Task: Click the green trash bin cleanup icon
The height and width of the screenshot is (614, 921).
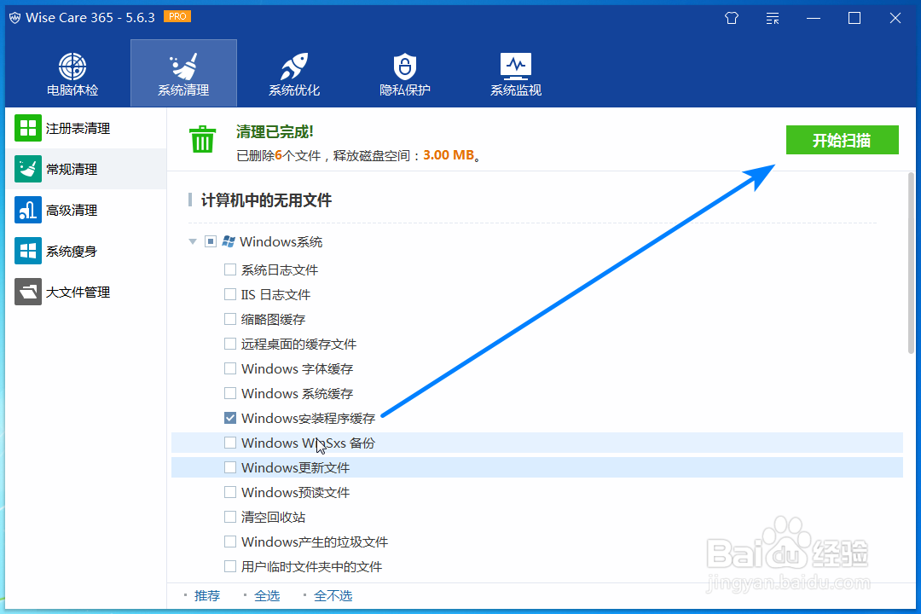Action: pyautogui.click(x=202, y=140)
